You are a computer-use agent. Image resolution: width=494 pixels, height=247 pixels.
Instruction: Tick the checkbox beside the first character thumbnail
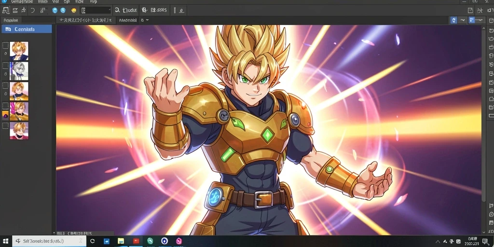[x=5, y=46]
